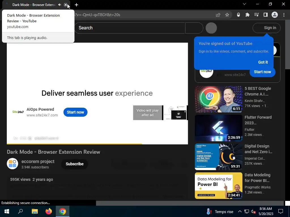The image size is (290, 217).
Task: Open Chrome three-dot menu
Action: 284,15
